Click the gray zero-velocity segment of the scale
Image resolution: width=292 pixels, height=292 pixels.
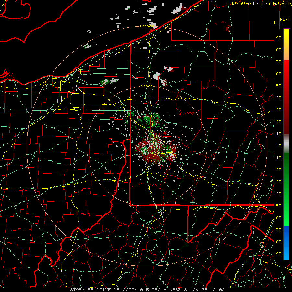coord(286,143)
